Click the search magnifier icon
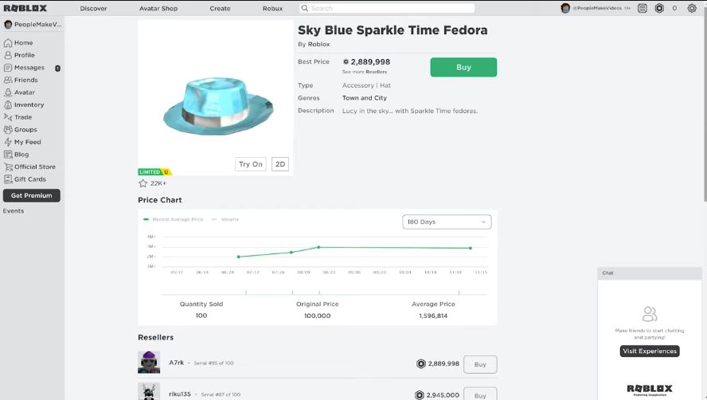The width and height of the screenshot is (707, 400). 305,8
